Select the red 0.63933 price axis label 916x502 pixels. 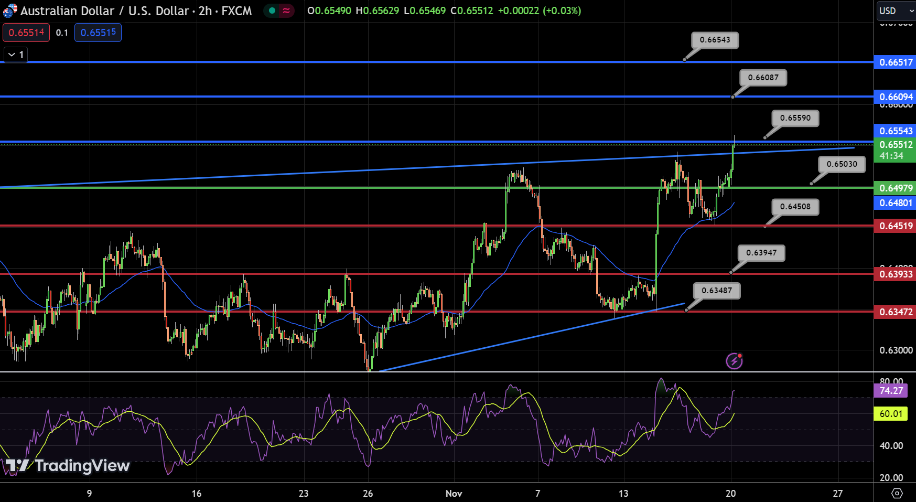click(x=895, y=274)
